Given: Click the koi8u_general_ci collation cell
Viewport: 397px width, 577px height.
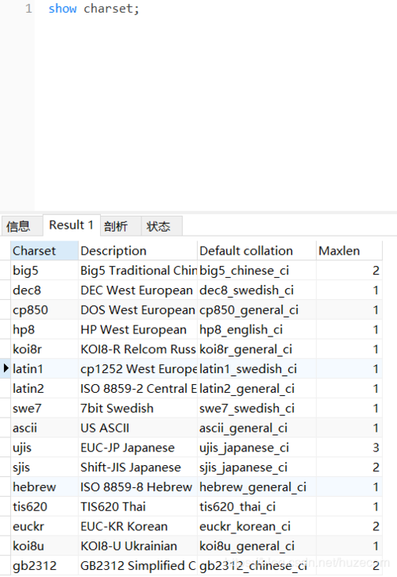Looking at the screenshot, I should (x=256, y=546).
